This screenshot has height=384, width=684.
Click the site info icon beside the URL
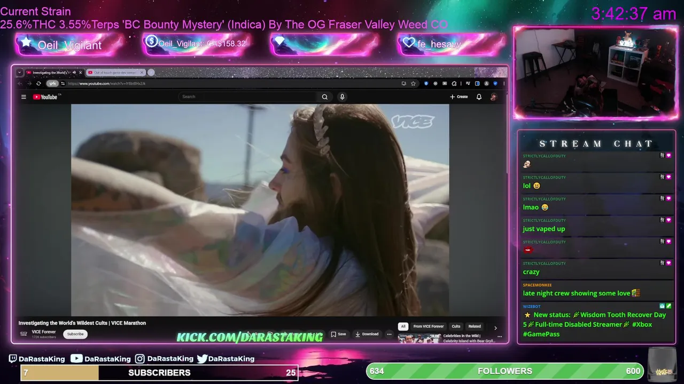click(63, 83)
